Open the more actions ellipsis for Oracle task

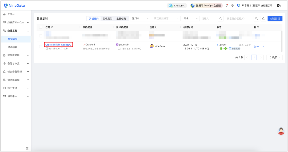pyautogui.click(x=263, y=47)
